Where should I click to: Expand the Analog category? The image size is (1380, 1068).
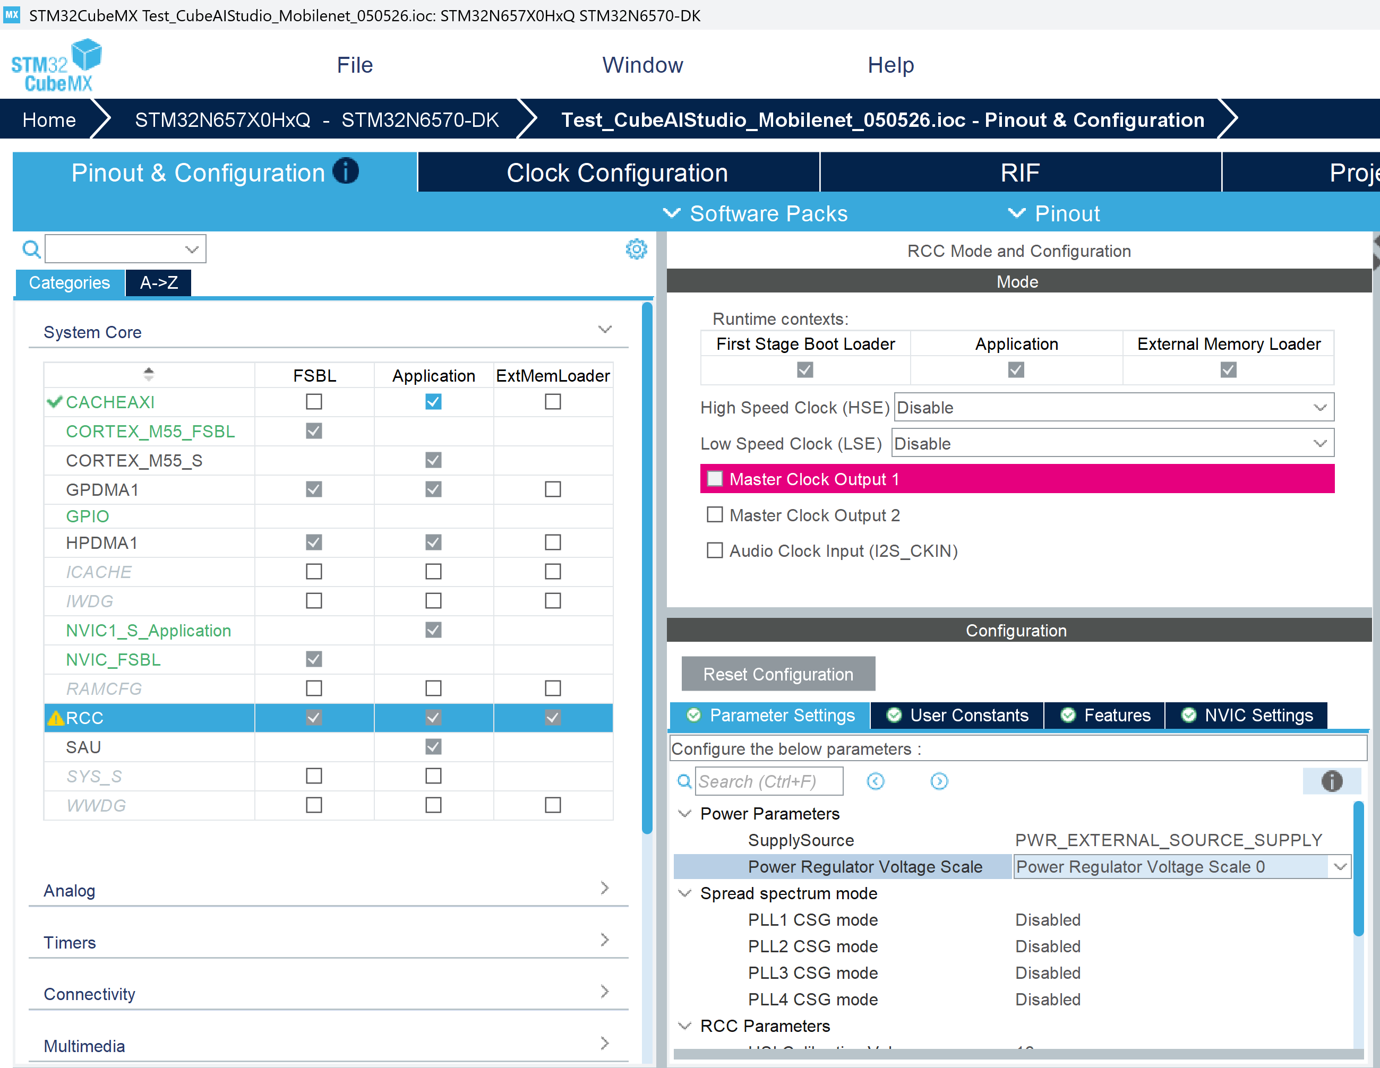coord(605,888)
